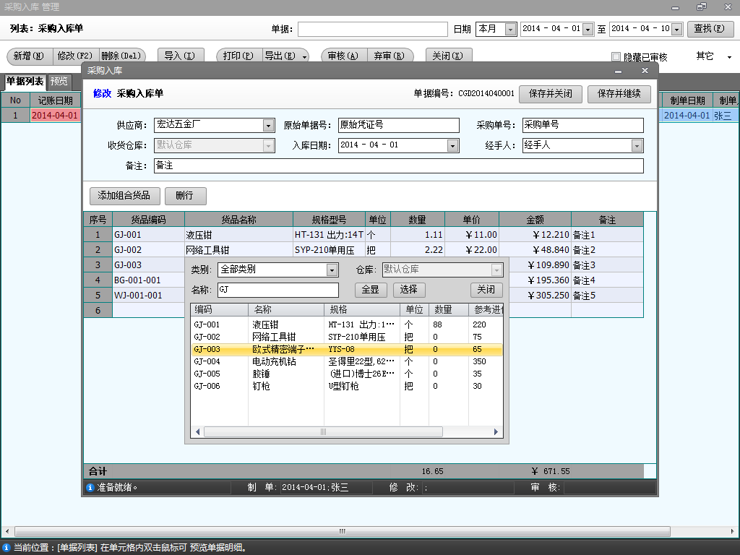Close the 采购入库 dialog with X icon

645,70
